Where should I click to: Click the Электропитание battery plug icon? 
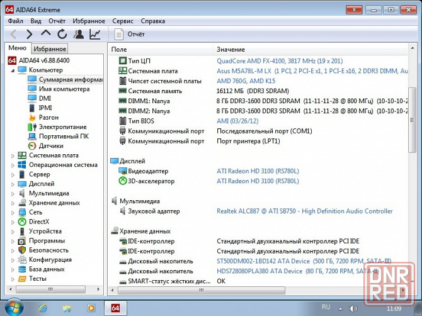click(x=32, y=127)
